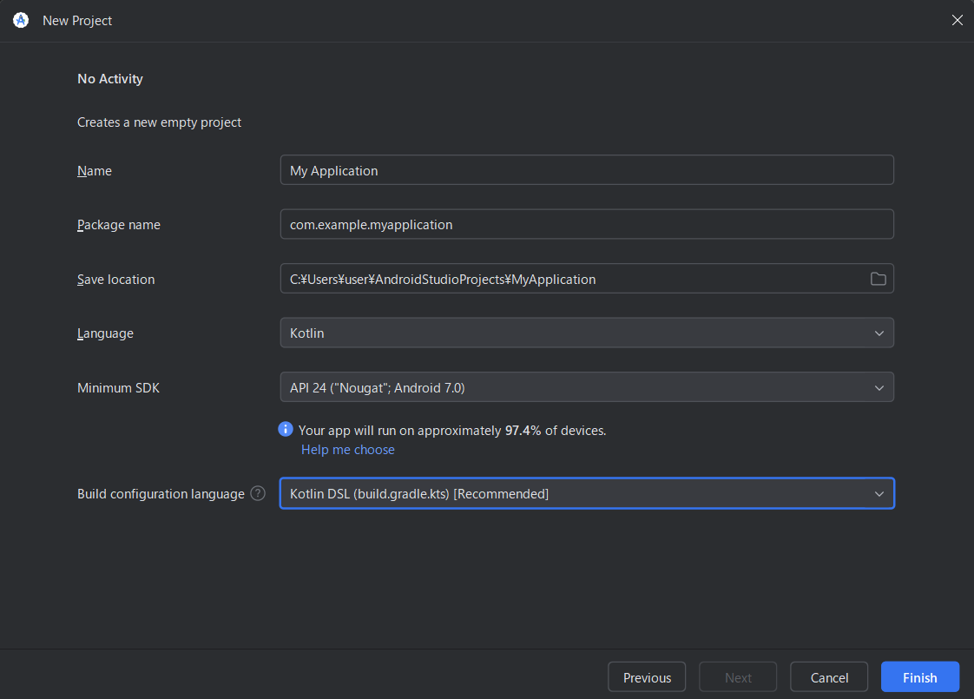
Task: Click the dialog close X icon
Action: coord(958,20)
